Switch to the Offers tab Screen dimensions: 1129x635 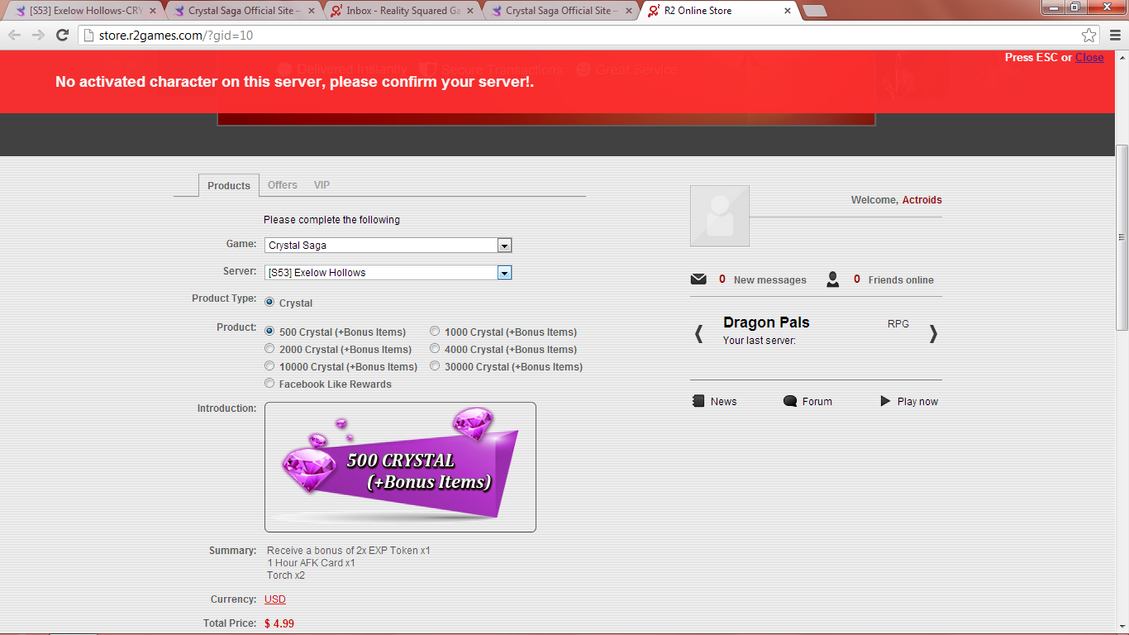(282, 185)
